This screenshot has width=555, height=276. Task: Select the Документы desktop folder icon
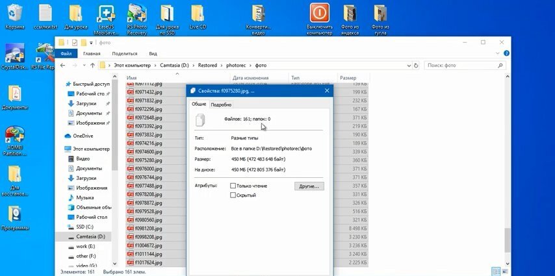pos(15,97)
